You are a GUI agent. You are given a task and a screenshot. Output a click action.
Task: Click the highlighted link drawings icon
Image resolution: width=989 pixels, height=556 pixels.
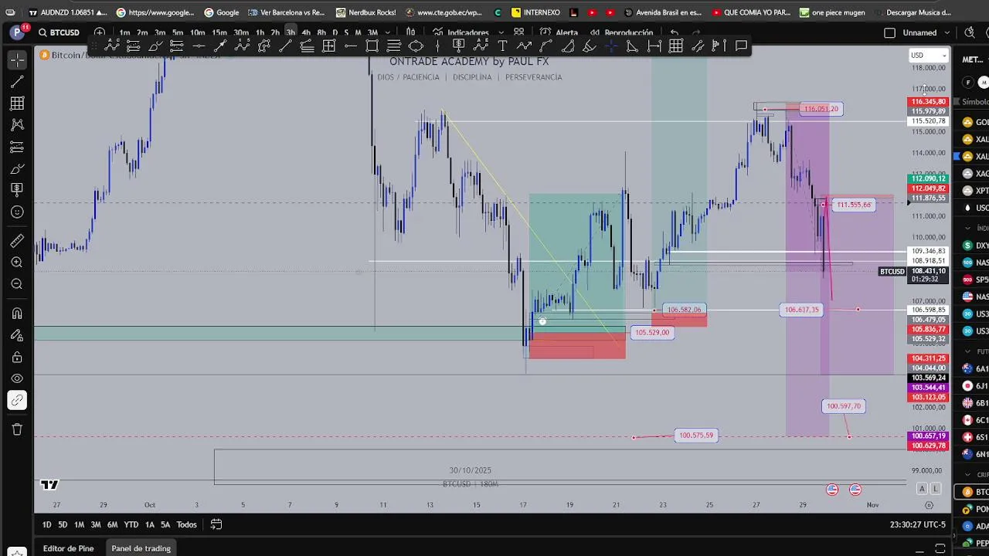tap(17, 400)
